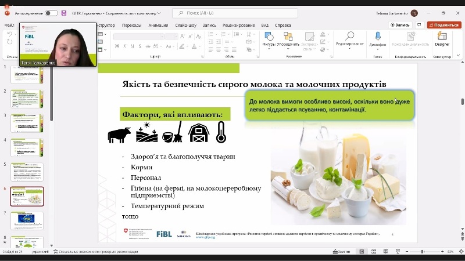
Task: Click the Arrange objects icon
Action: pyautogui.click(x=288, y=38)
